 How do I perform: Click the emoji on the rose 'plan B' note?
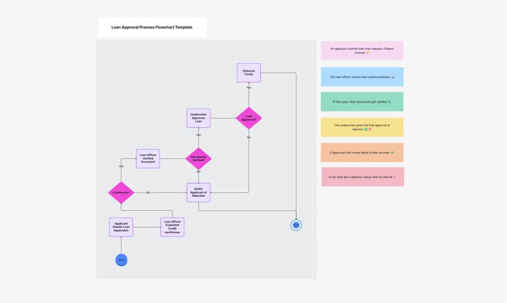point(395,177)
